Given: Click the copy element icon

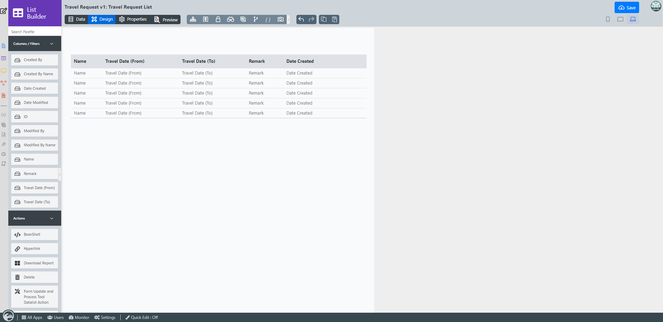Looking at the screenshot, I should pyautogui.click(x=324, y=19).
